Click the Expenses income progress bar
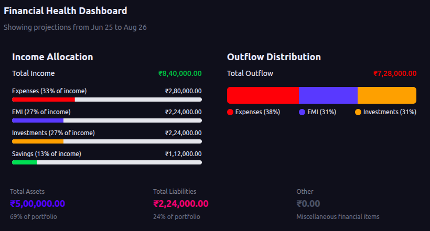This screenshot has height=231, width=430. pos(107,100)
